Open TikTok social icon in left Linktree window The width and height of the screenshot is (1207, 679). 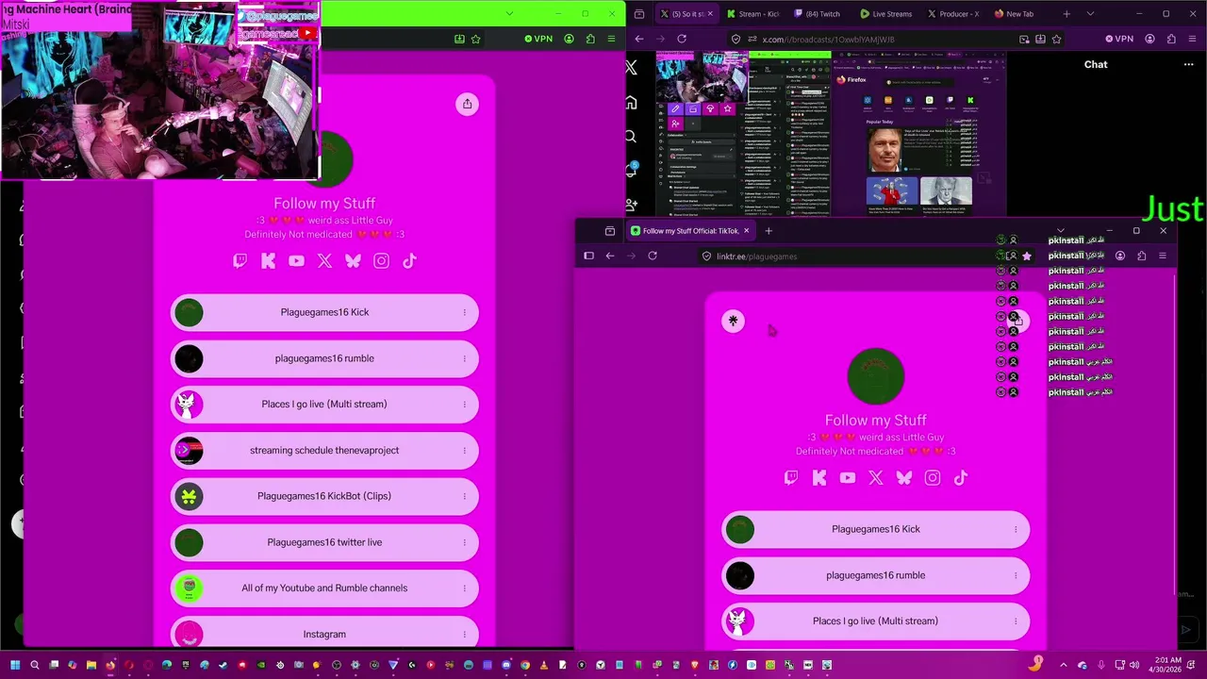point(409,261)
